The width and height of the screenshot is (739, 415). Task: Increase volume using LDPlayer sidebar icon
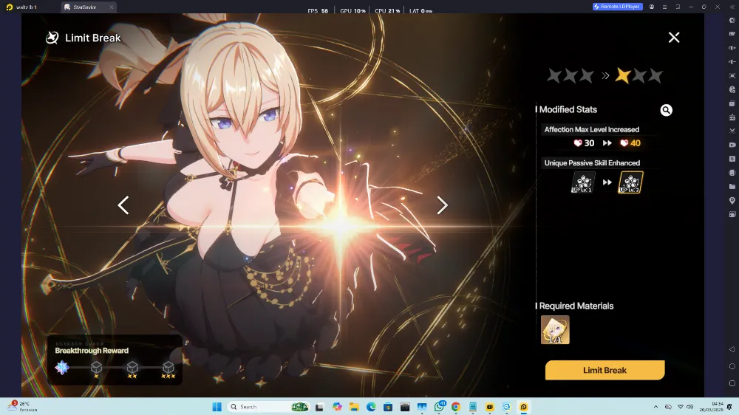732,48
